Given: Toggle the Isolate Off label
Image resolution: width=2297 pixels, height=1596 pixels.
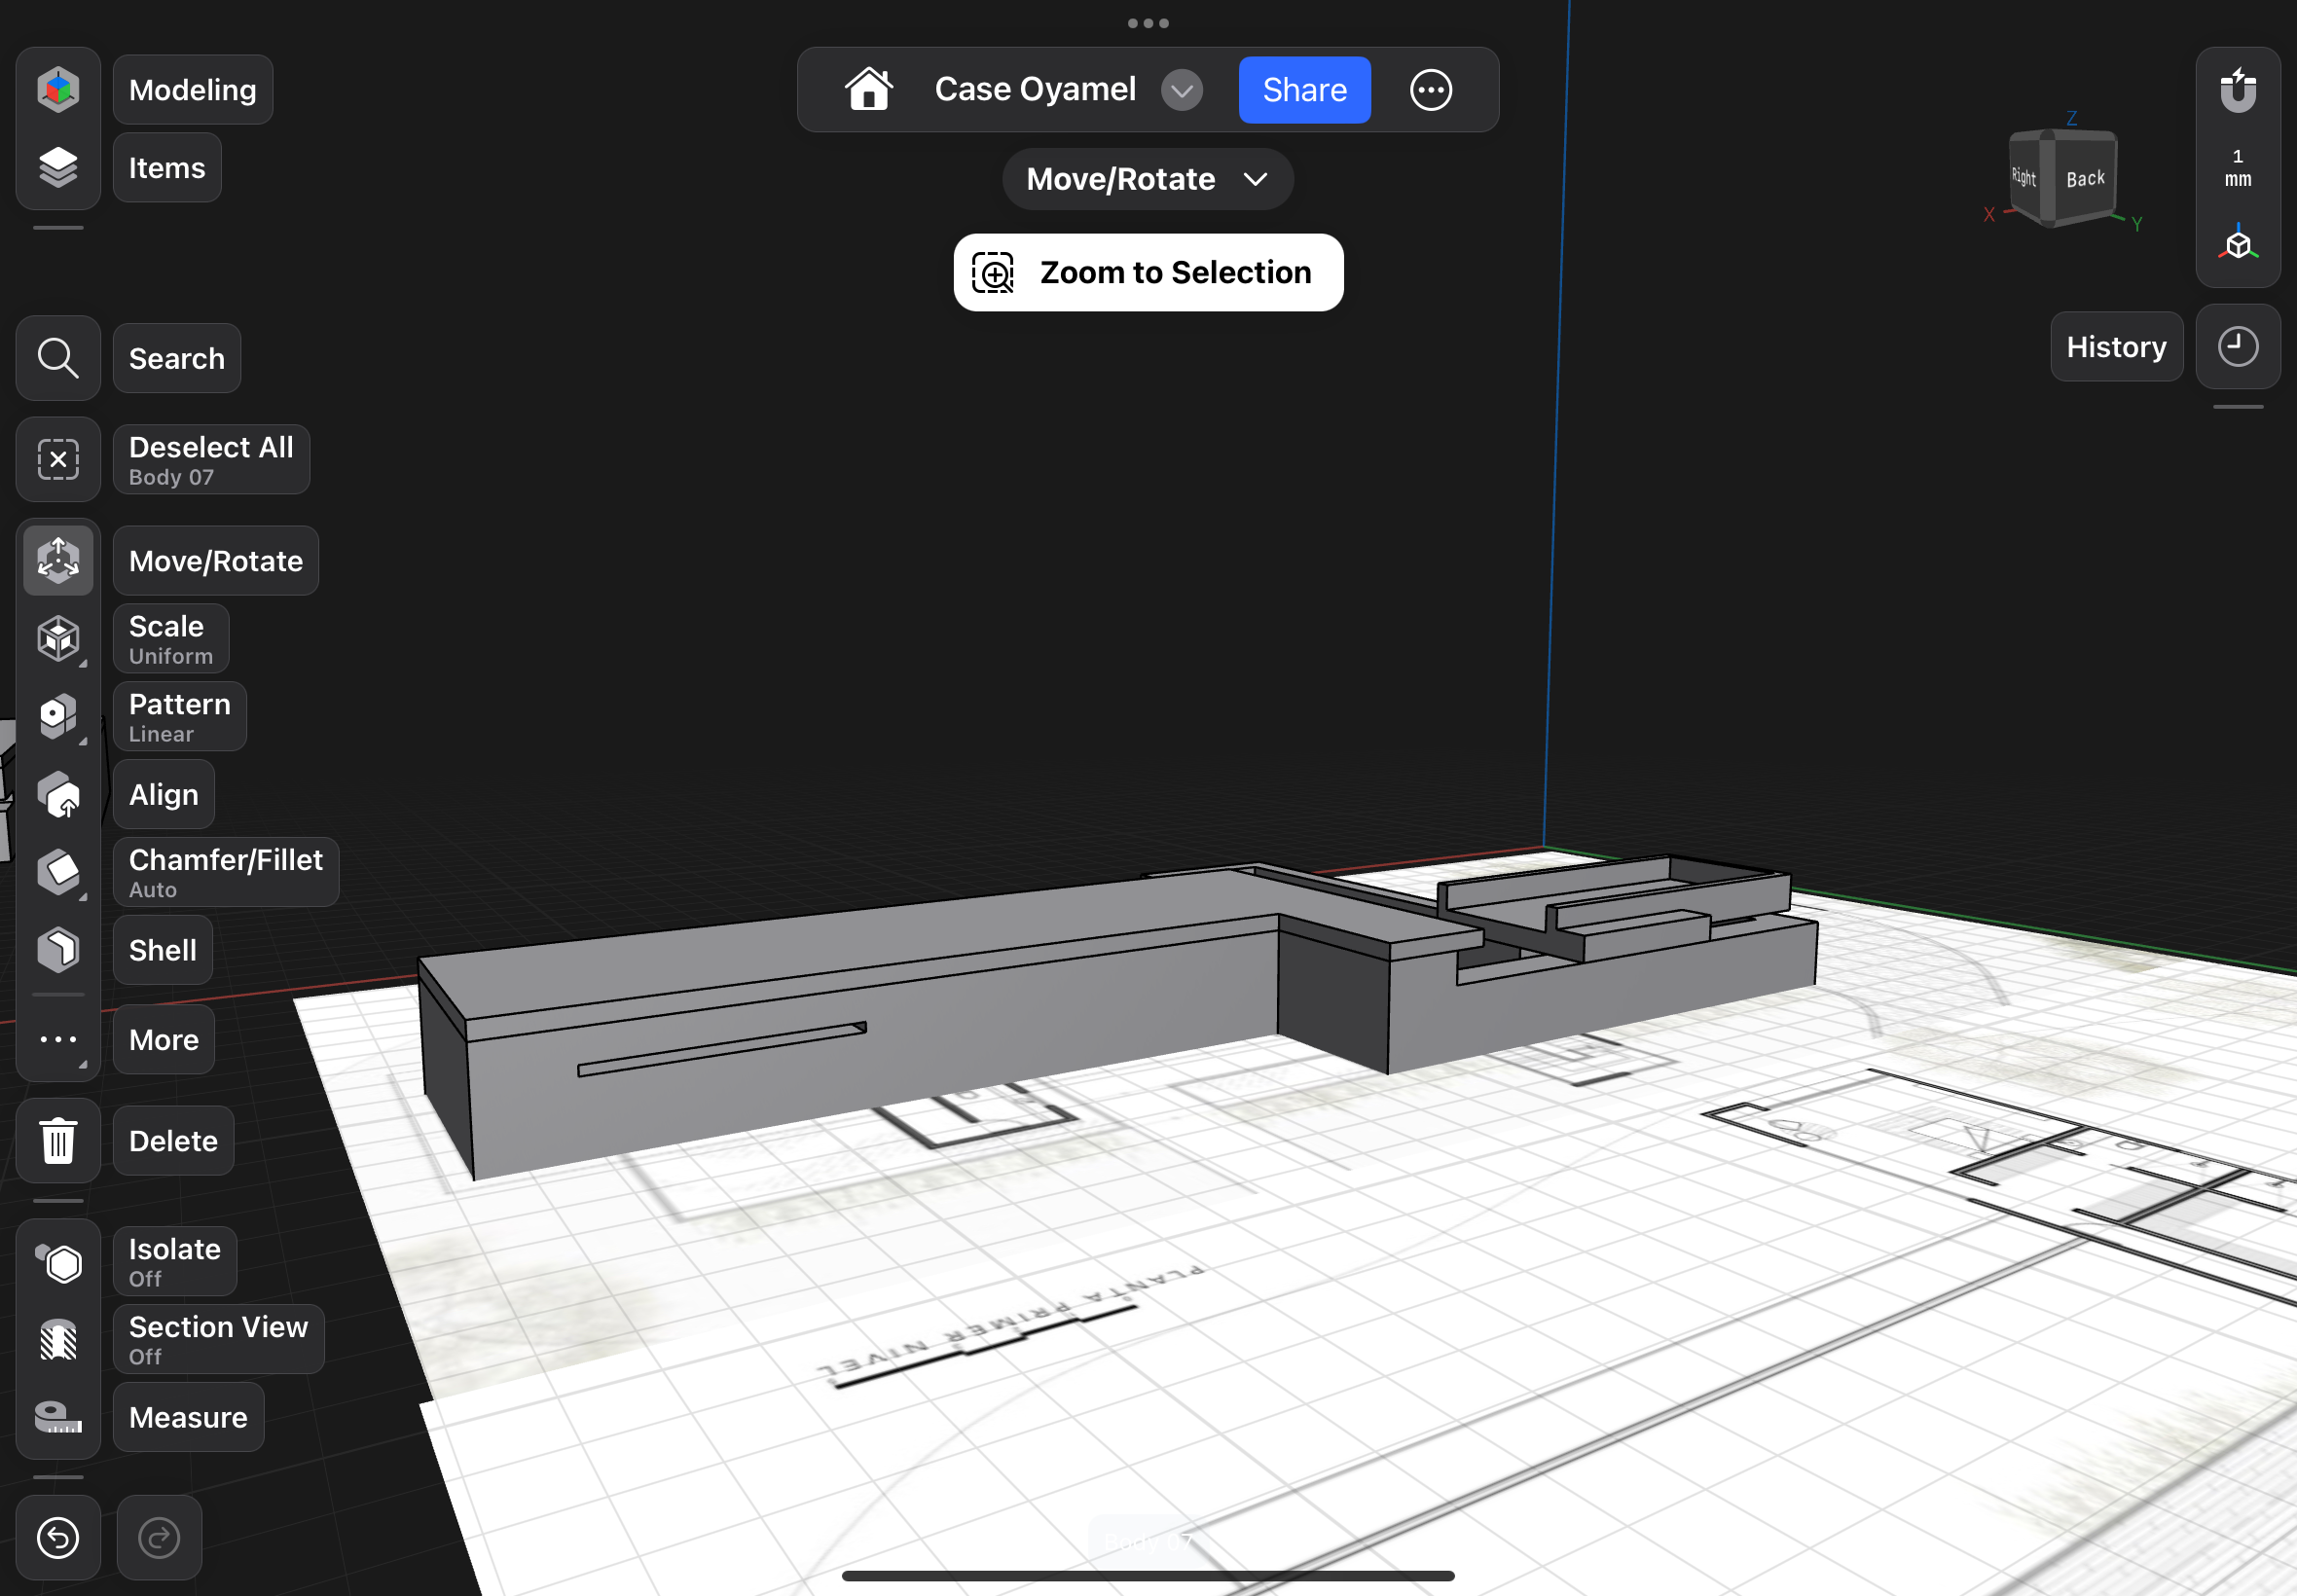Looking at the screenshot, I should coord(175,1261).
